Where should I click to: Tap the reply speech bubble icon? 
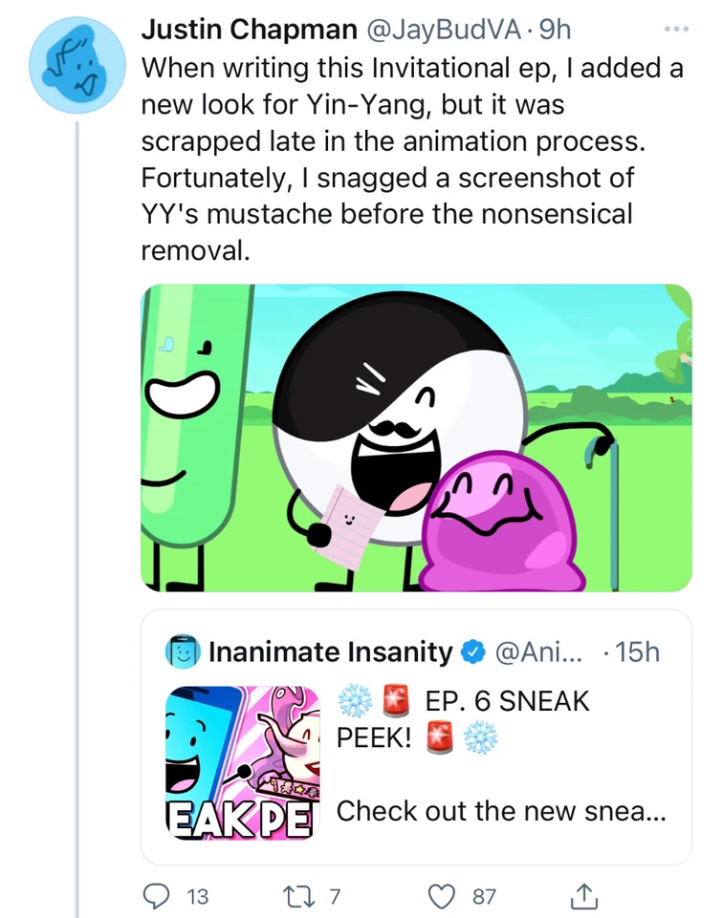click(x=155, y=896)
